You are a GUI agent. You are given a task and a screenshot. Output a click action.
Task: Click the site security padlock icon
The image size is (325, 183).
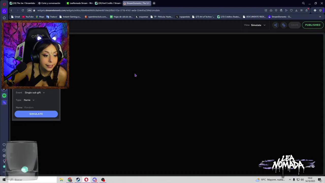click(x=34, y=10)
